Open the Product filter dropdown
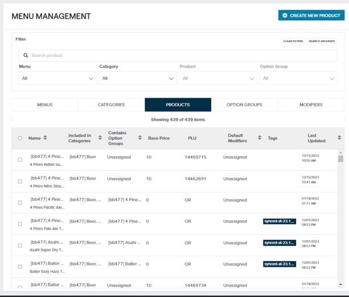The width and height of the screenshot is (349, 297). point(218,78)
